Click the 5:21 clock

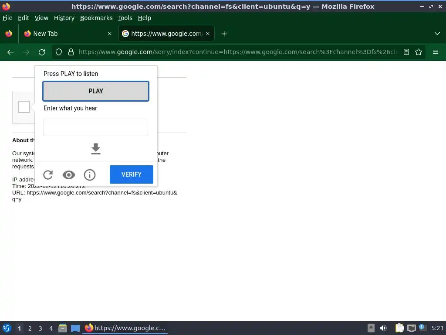[x=437, y=328]
